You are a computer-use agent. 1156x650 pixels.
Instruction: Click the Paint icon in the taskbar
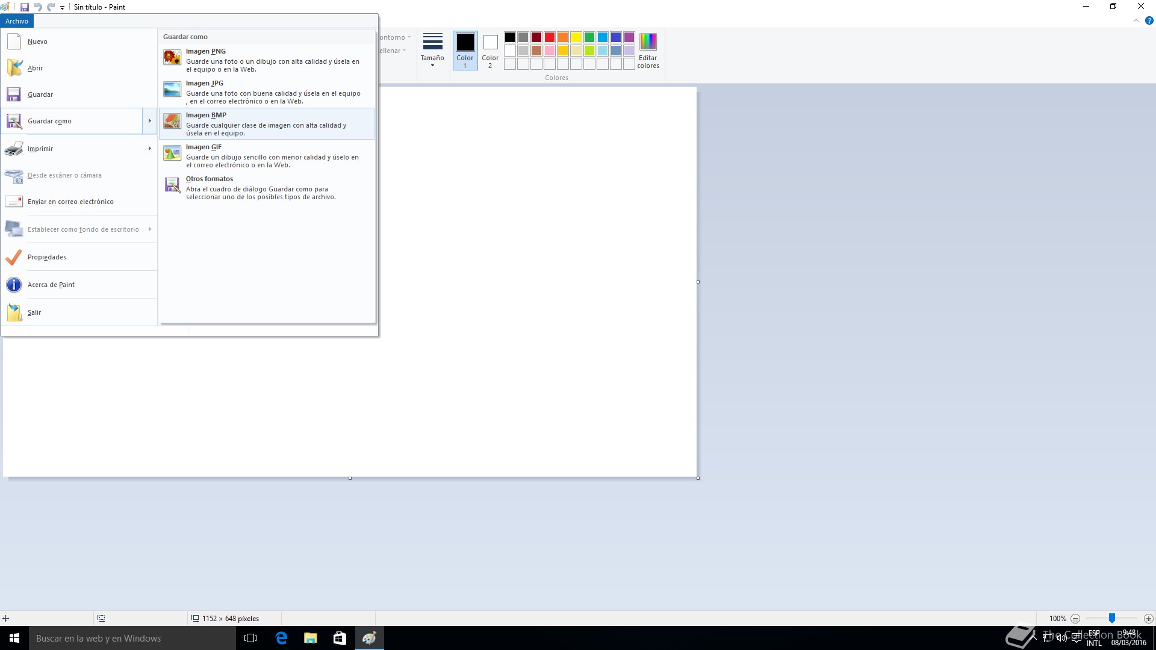coord(369,638)
